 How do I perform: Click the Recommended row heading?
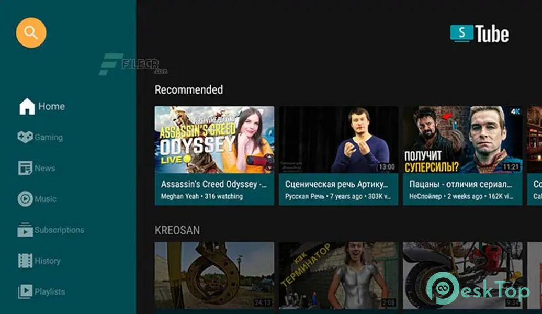[189, 89]
